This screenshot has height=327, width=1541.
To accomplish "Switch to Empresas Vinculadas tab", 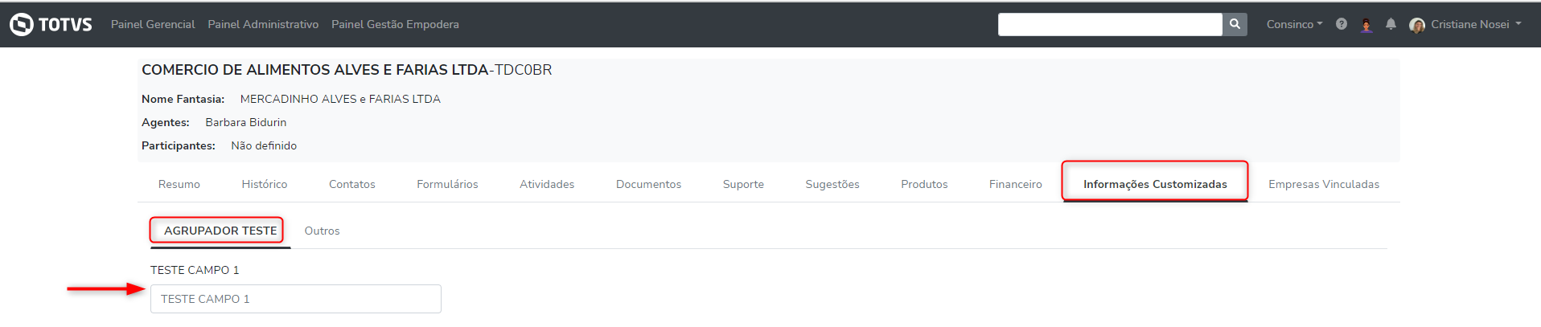I will [1323, 184].
